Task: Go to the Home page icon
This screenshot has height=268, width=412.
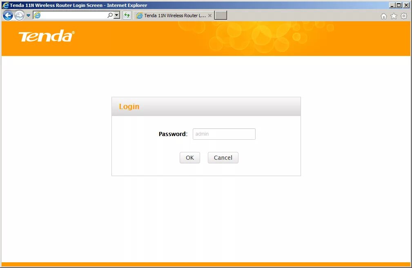Action: tap(384, 16)
